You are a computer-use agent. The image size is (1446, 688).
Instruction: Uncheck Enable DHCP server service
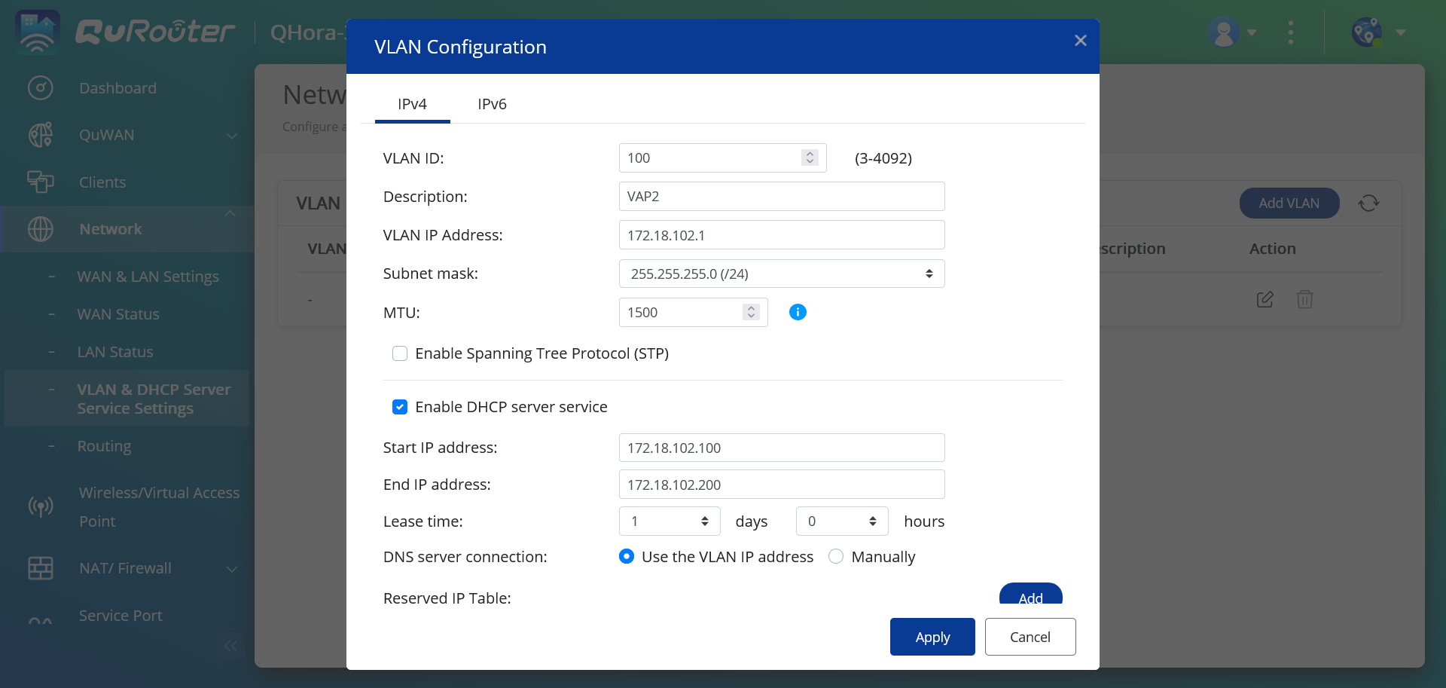pyautogui.click(x=400, y=407)
